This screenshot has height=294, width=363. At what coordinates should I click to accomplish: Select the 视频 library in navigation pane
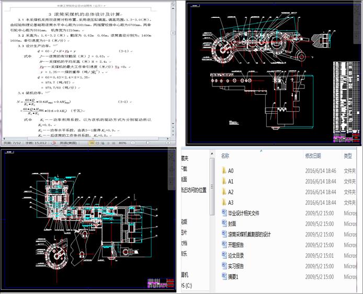tap(185, 222)
